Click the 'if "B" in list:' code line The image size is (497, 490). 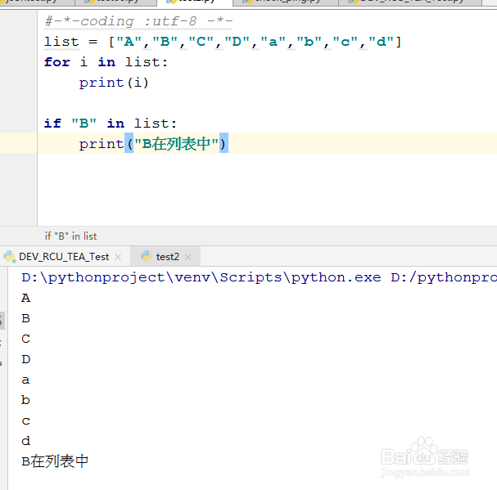111,124
